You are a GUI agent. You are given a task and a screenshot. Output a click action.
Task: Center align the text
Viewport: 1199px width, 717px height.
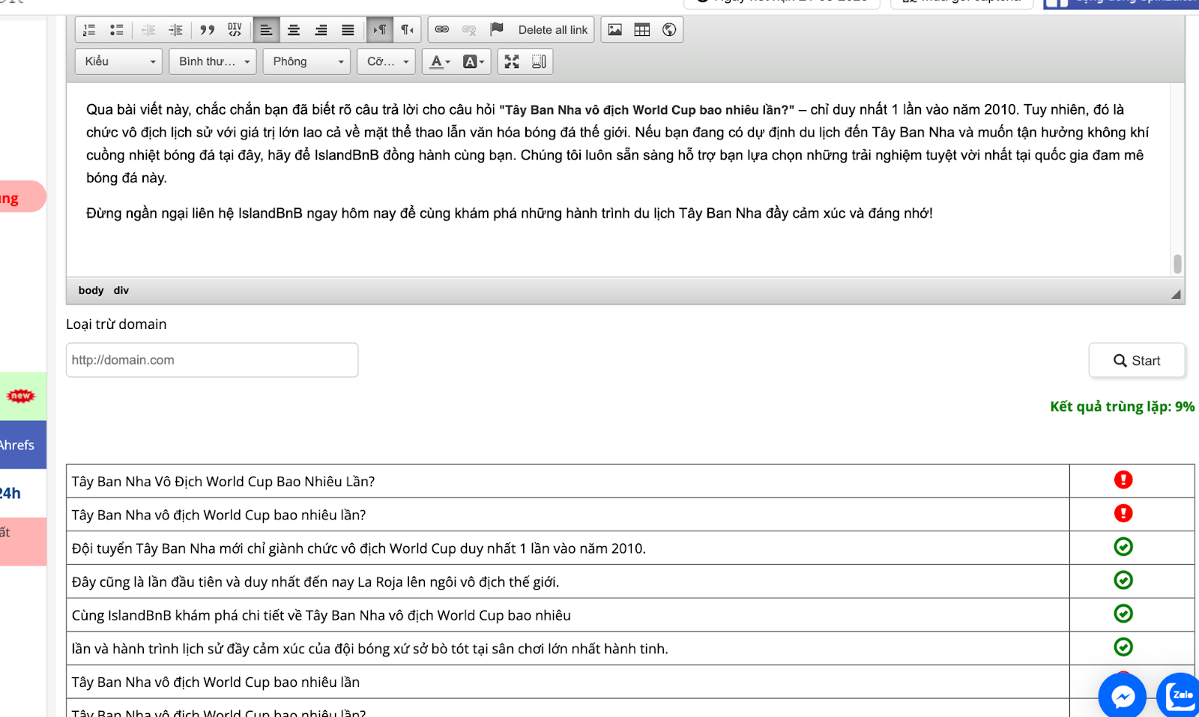pos(294,30)
